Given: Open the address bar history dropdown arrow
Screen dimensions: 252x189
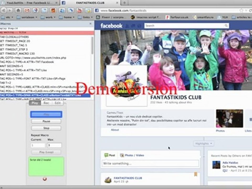Looking at the screenshot, I should (x=246, y=10).
